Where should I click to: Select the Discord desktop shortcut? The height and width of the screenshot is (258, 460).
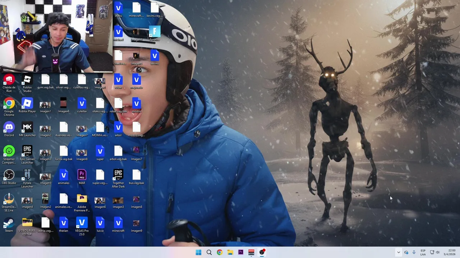pyautogui.click(x=9, y=129)
